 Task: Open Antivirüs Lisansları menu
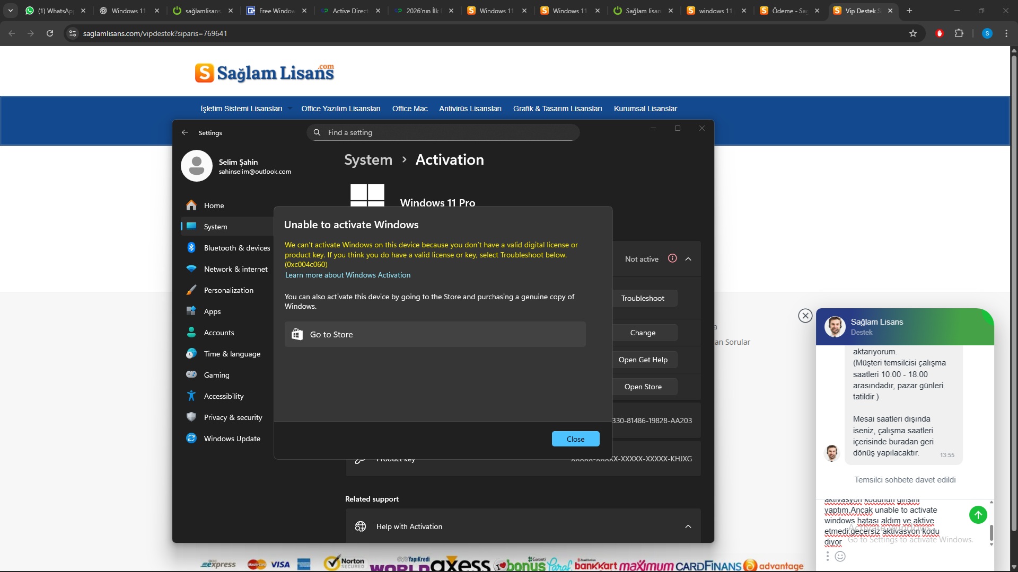tap(470, 109)
